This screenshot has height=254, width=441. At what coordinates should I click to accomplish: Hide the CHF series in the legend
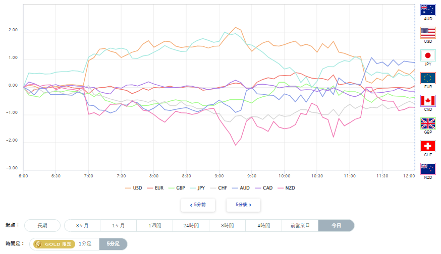coord(218,188)
